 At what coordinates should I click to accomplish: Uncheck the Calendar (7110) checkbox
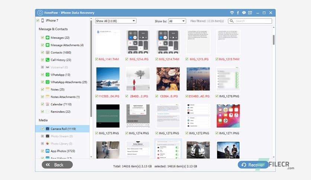(42, 104)
